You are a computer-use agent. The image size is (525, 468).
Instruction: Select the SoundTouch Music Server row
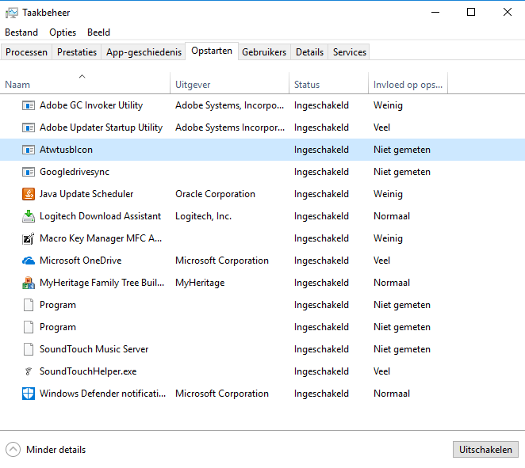click(94, 349)
